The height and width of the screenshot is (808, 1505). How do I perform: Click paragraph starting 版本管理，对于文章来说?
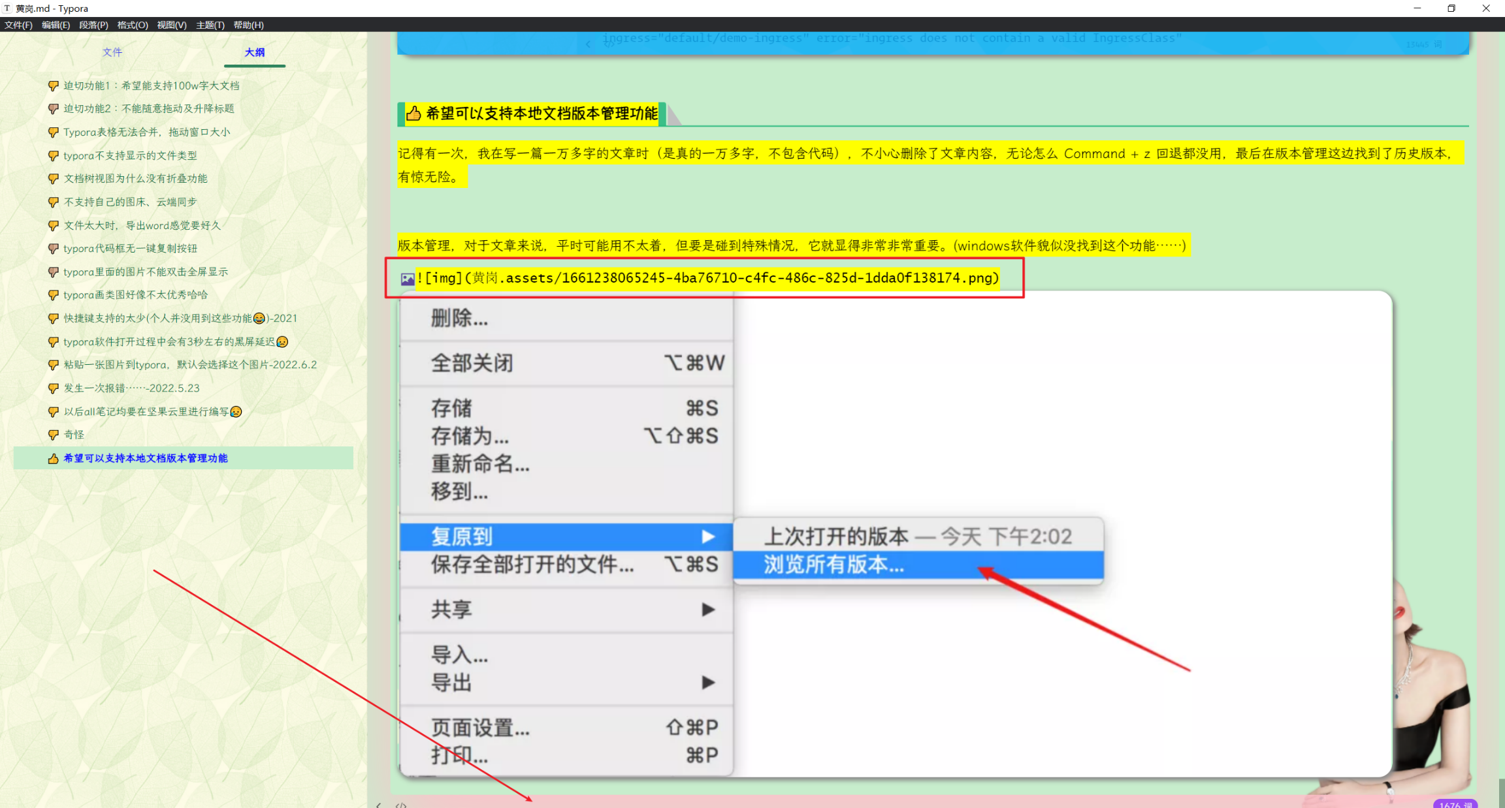coord(794,245)
